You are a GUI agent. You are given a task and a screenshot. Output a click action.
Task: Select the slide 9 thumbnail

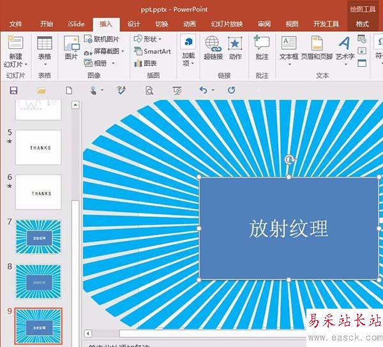(x=38, y=326)
